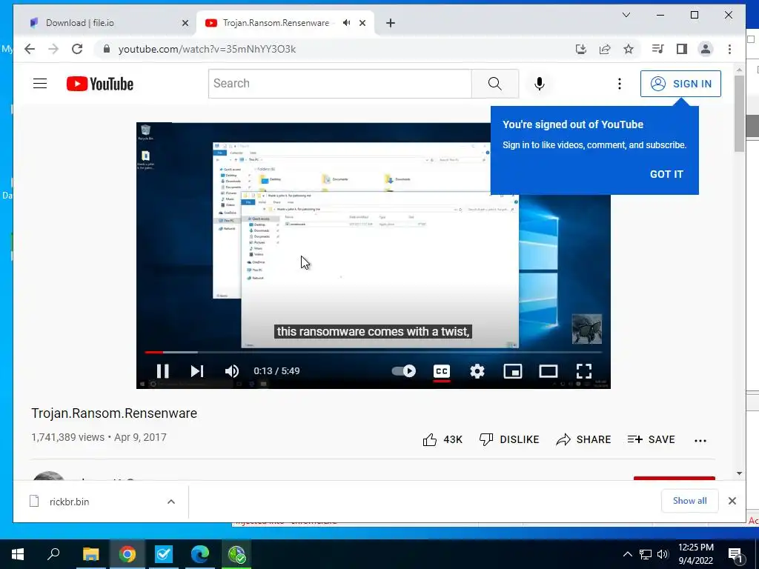Focus the YouTube Search field
The image size is (759, 569).
click(339, 84)
